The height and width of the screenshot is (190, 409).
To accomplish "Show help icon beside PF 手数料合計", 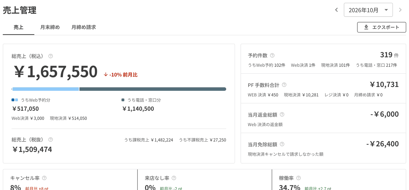I will pyautogui.click(x=284, y=85).
